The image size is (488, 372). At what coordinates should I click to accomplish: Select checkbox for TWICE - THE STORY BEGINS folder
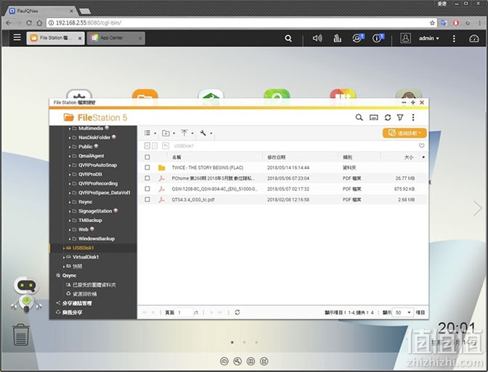point(147,168)
